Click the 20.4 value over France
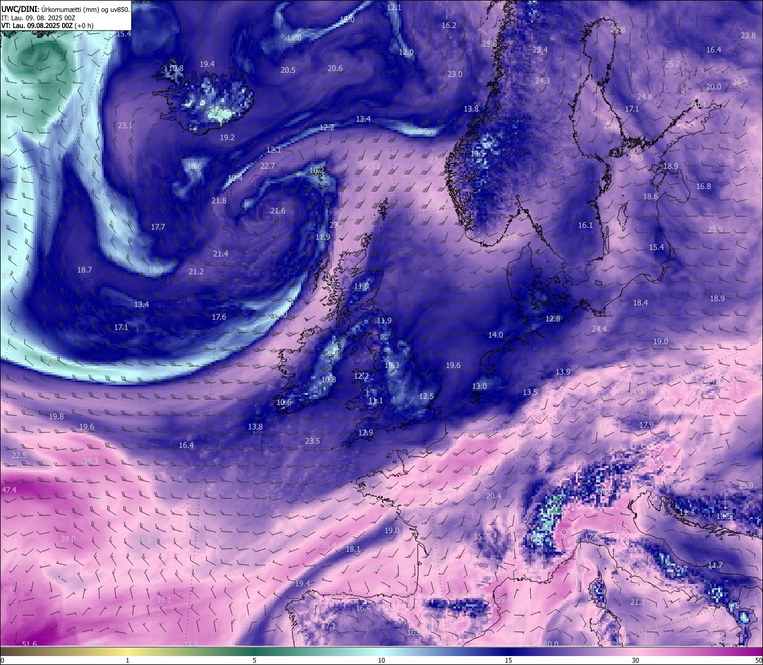 (494, 496)
